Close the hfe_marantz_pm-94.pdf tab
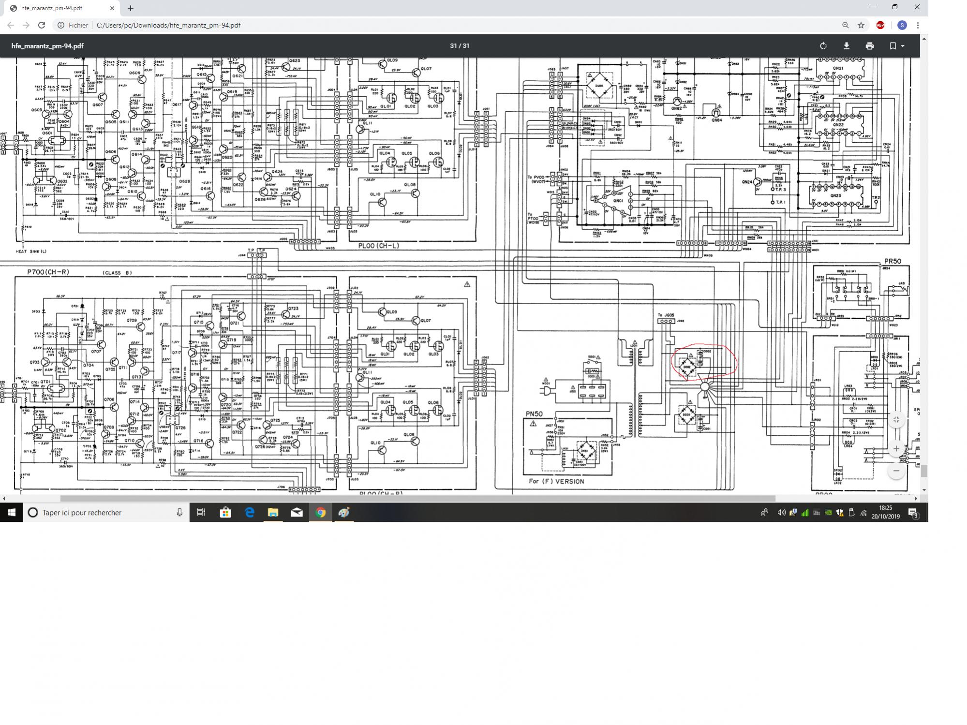Image resolution: width=967 pixels, height=725 pixels. coord(112,8)
